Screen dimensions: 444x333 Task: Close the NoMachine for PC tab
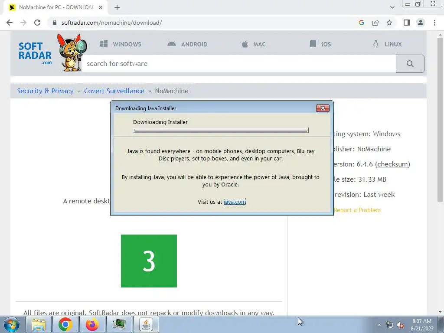[101, 7]
